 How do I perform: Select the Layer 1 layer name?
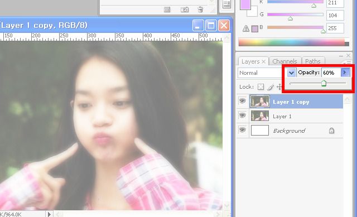click(x=282, y=117)
